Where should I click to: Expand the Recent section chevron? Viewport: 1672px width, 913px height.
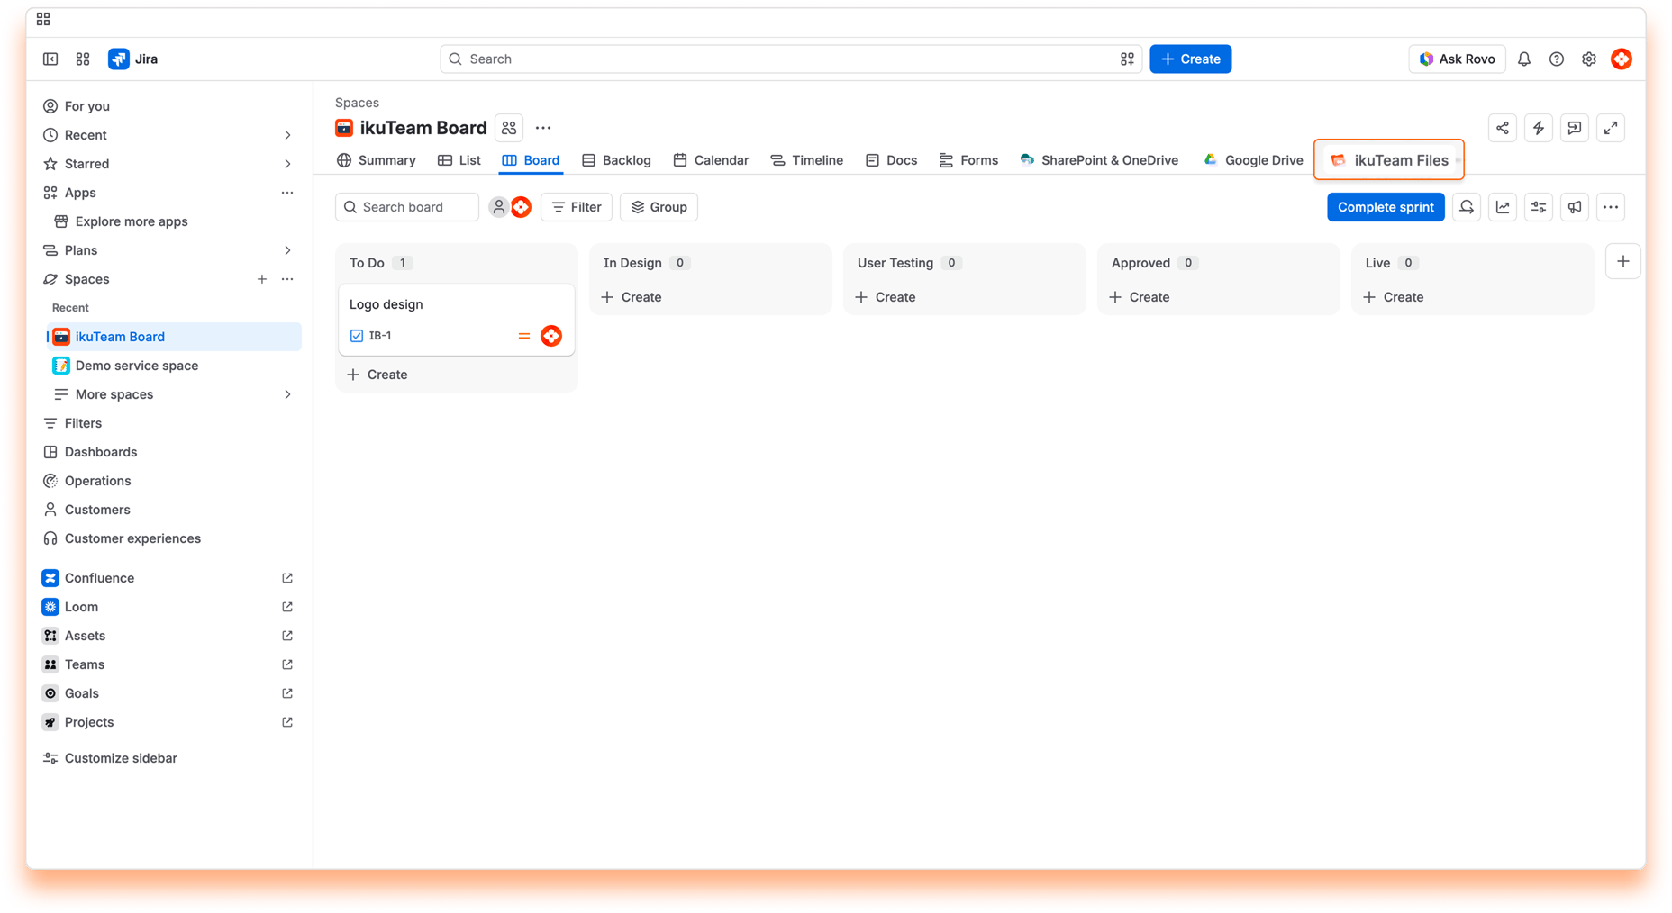tap(287, 135)
